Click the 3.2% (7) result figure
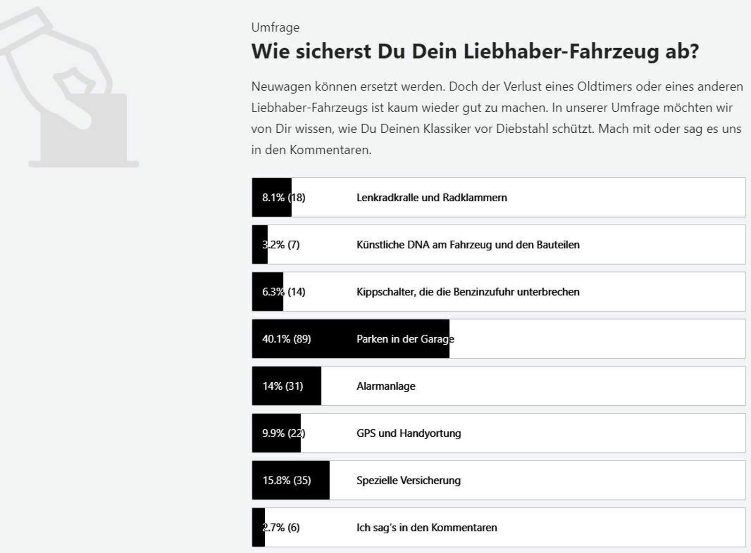 click(x=281, y=245)
